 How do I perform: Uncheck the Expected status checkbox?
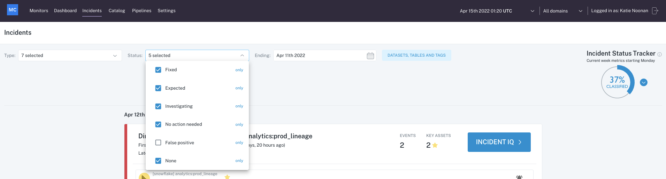pyautogui.click(x=158, y=88)
